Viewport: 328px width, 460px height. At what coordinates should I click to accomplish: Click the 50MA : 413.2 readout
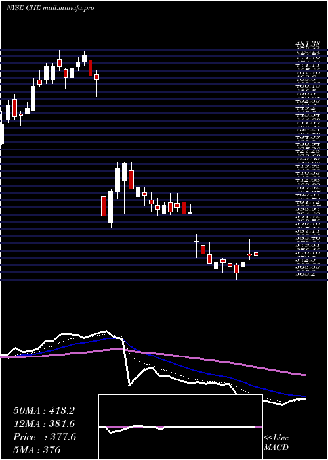[x=44, y=411]
